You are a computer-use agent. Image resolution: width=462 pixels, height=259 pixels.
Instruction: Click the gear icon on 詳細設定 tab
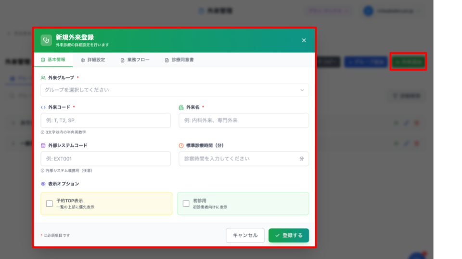(x=83, y=60)
